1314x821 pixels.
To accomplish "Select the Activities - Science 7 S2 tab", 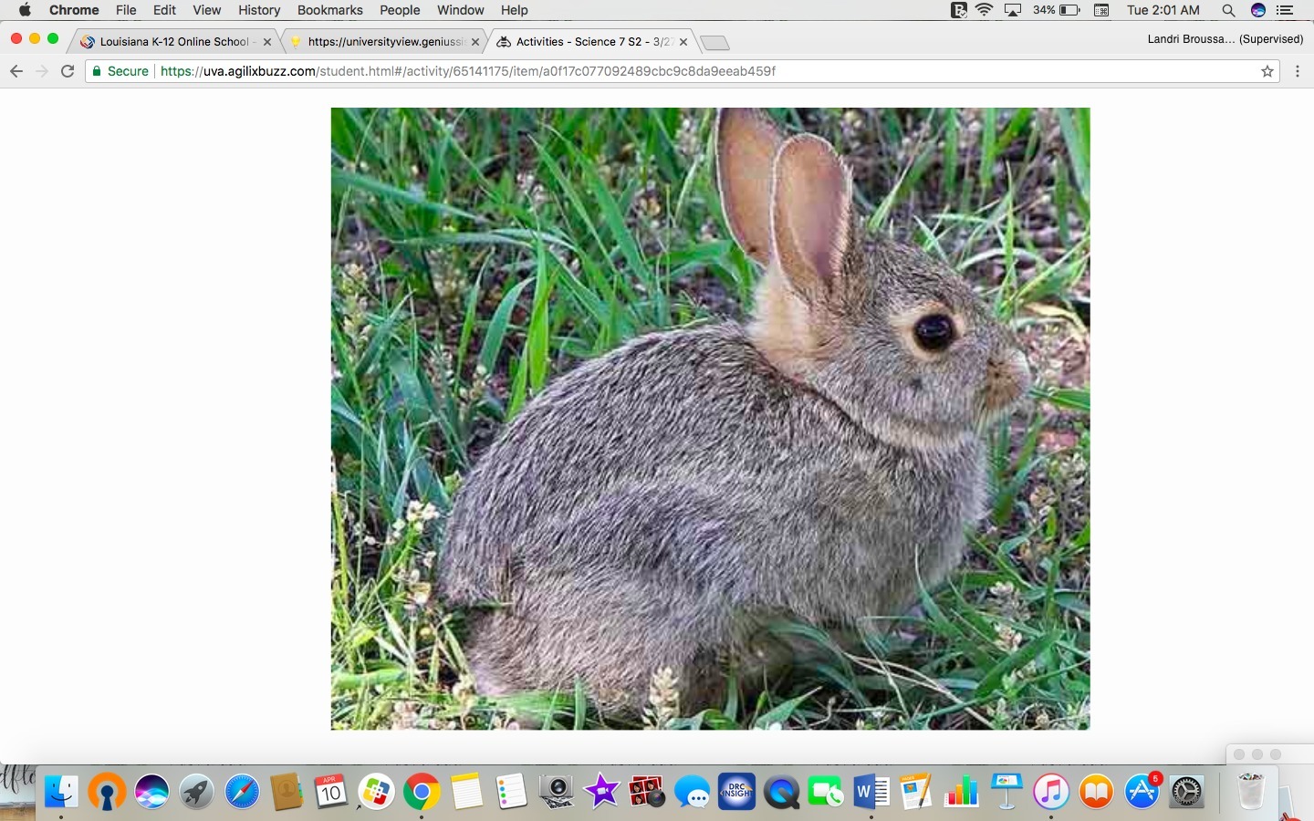I will tap(593, 42).
